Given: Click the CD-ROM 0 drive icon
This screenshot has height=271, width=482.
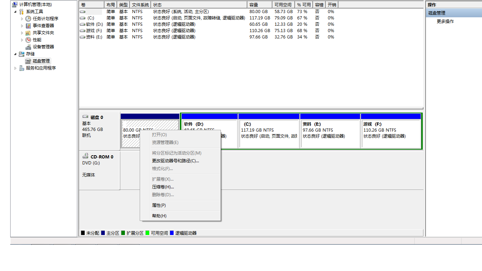Looking at the screenshot, I should pos(85,156).
